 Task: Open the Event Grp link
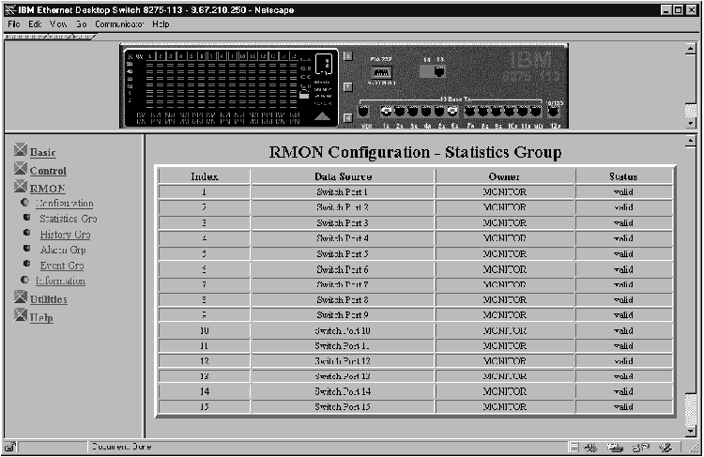(62, 266)
